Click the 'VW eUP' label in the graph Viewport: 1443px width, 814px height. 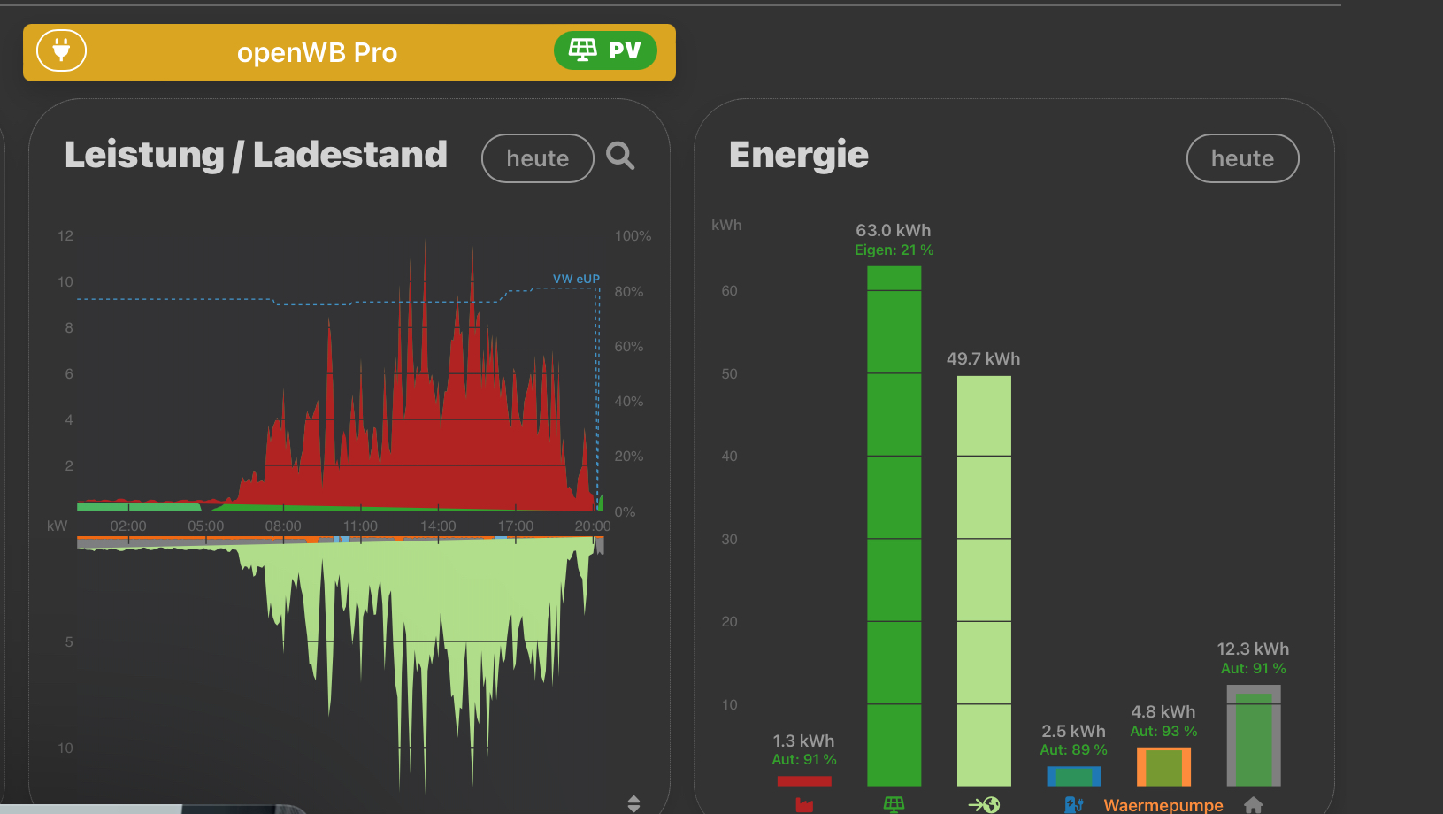[576, 279]
